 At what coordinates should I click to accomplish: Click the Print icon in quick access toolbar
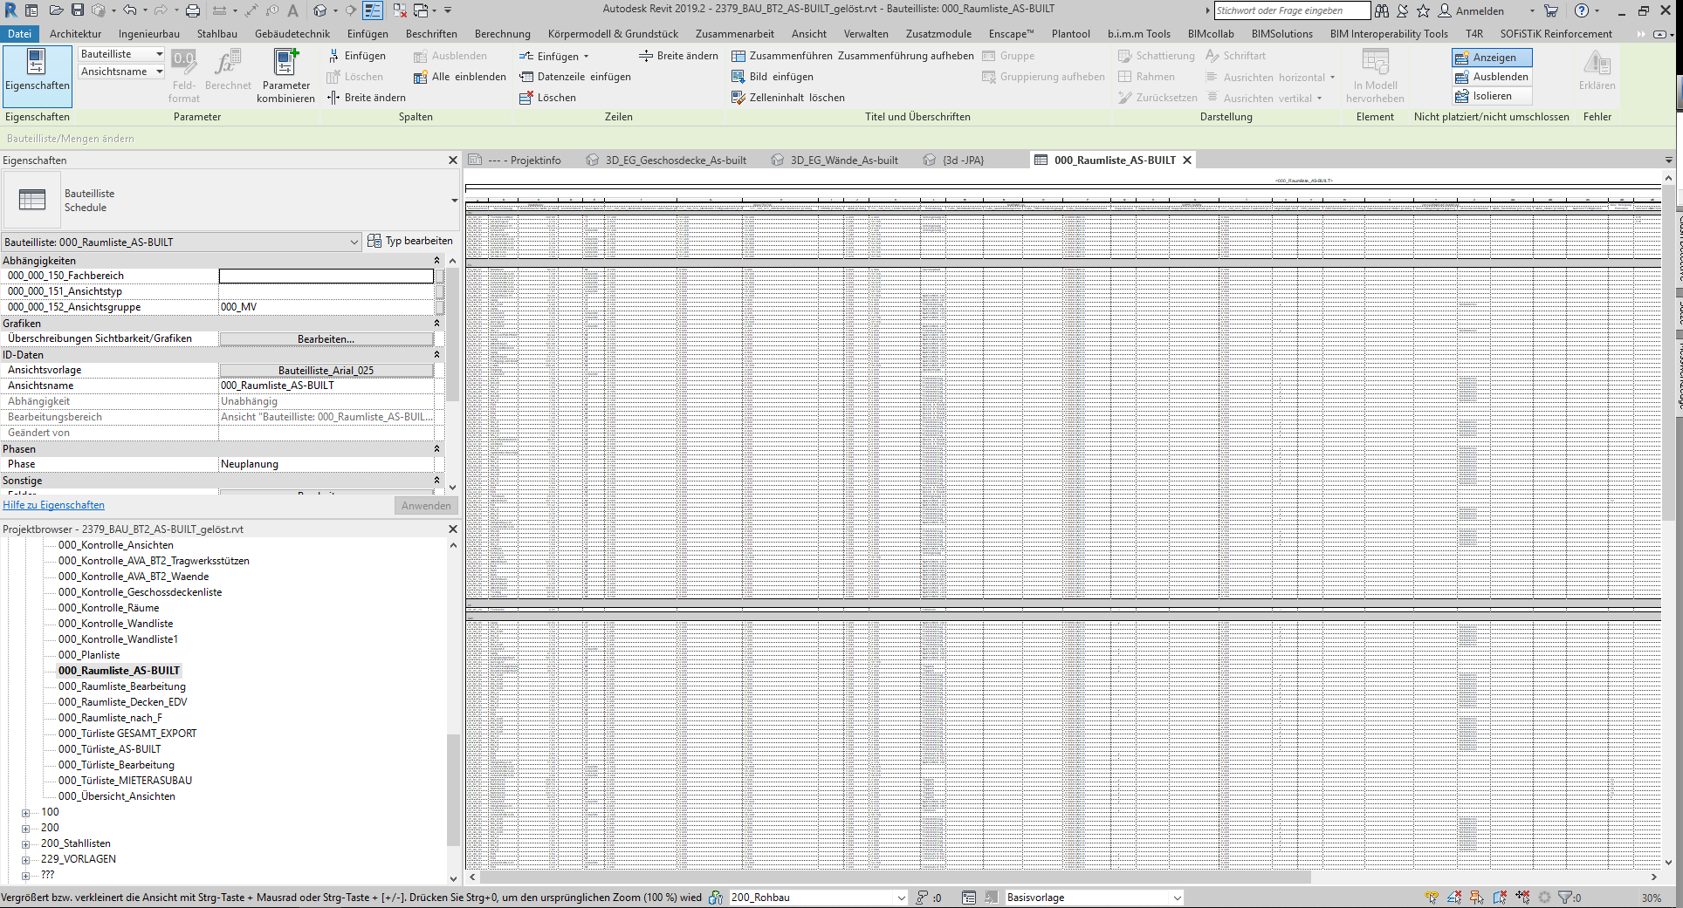[193, 10]
